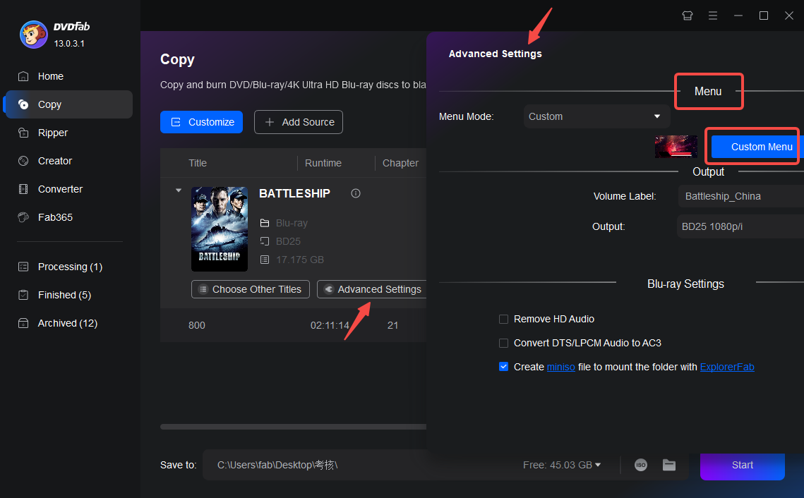Click the menu template preview thumbnail
The image size is (804, 498).
click(x=676, y=147)
